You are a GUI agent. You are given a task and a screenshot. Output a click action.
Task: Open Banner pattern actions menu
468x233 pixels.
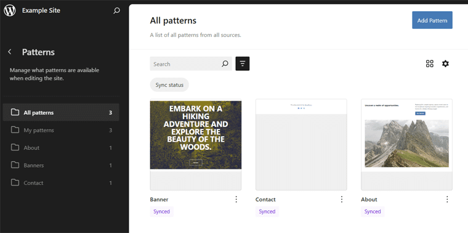tap(236, 199)
